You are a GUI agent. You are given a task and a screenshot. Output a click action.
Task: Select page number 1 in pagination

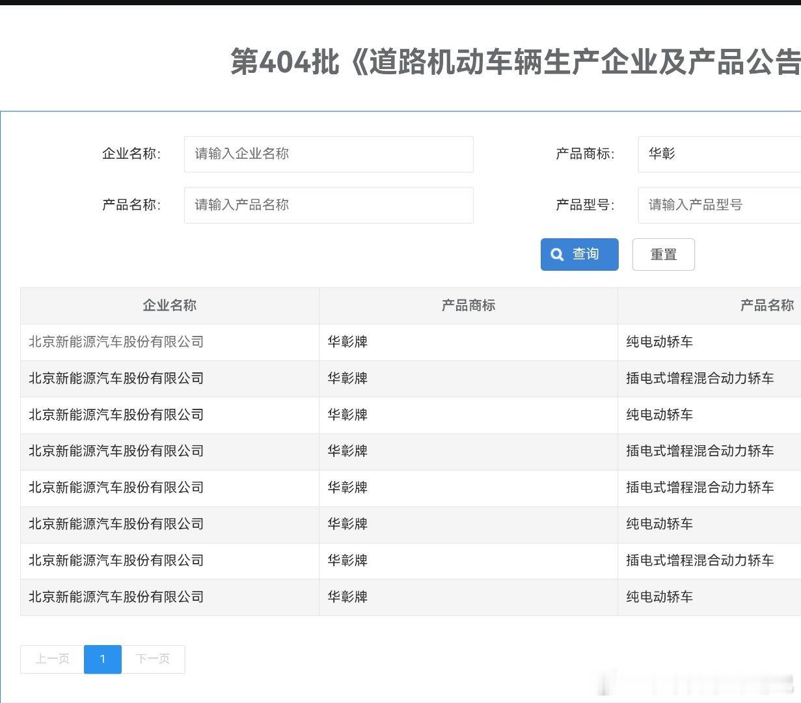103,659
